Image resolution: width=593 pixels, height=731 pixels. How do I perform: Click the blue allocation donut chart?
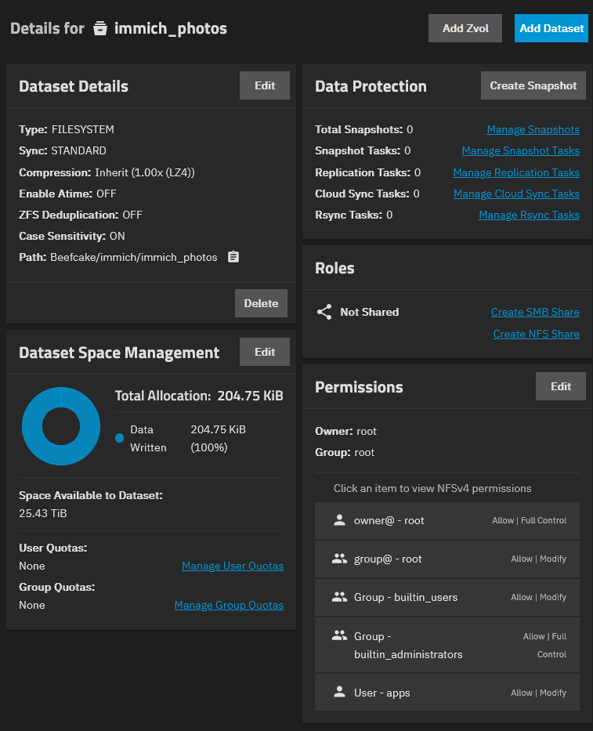click(x=31, y=427)
